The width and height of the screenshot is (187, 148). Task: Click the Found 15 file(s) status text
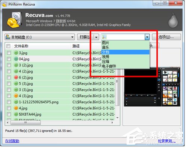point(39,131)
